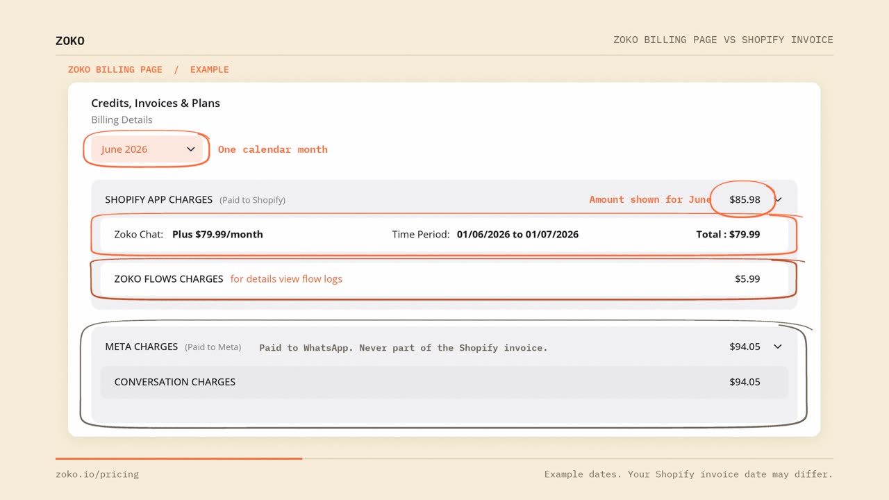Screen dimensions: 889x500
Task: Click the 'ZOKO BILLING PAGE VS SHOPIFY INVOICE' title
Action: click(723, 40)
